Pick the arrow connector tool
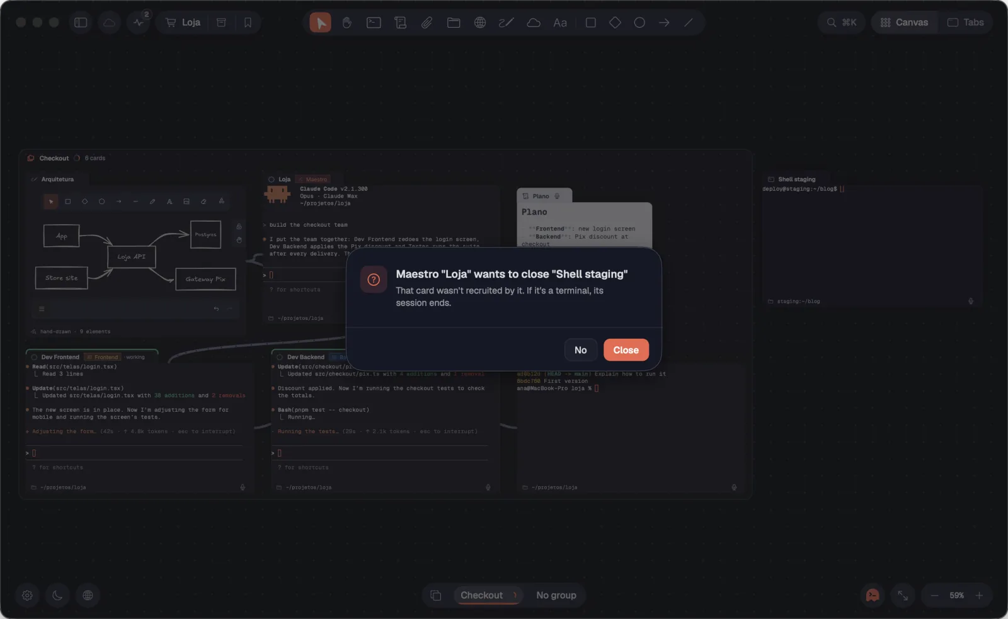Screen dimensions: 1008x619 (664, 23)
